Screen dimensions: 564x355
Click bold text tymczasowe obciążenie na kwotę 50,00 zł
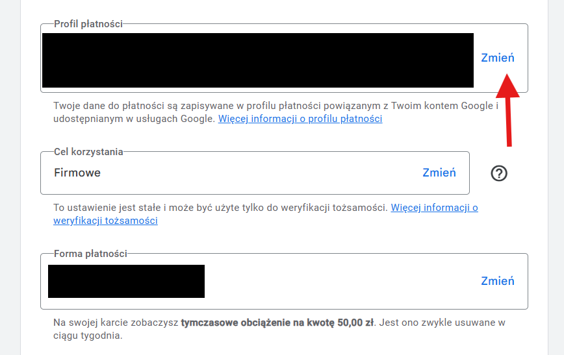coord(277,323)
